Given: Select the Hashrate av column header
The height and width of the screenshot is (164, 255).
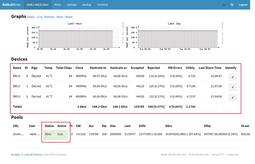Looking at the screenshot, I should (x=119, y=68).
